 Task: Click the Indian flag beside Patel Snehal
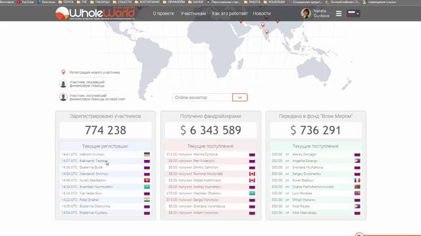point(147,200)
